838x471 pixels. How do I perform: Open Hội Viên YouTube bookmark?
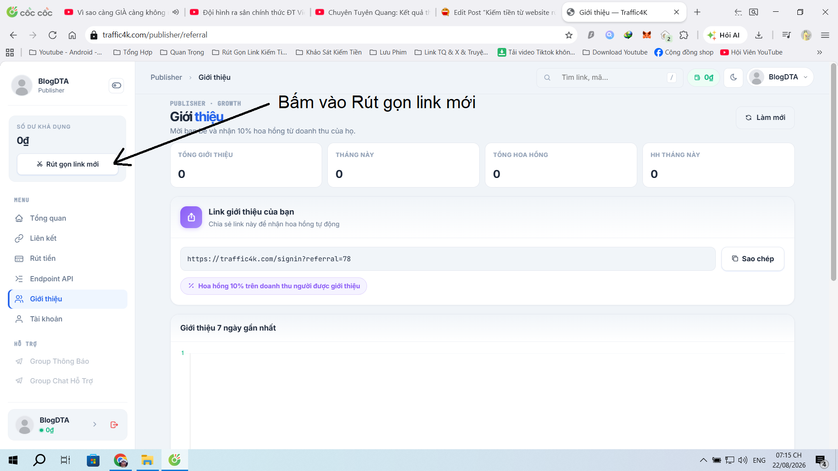tap(751, 52)
